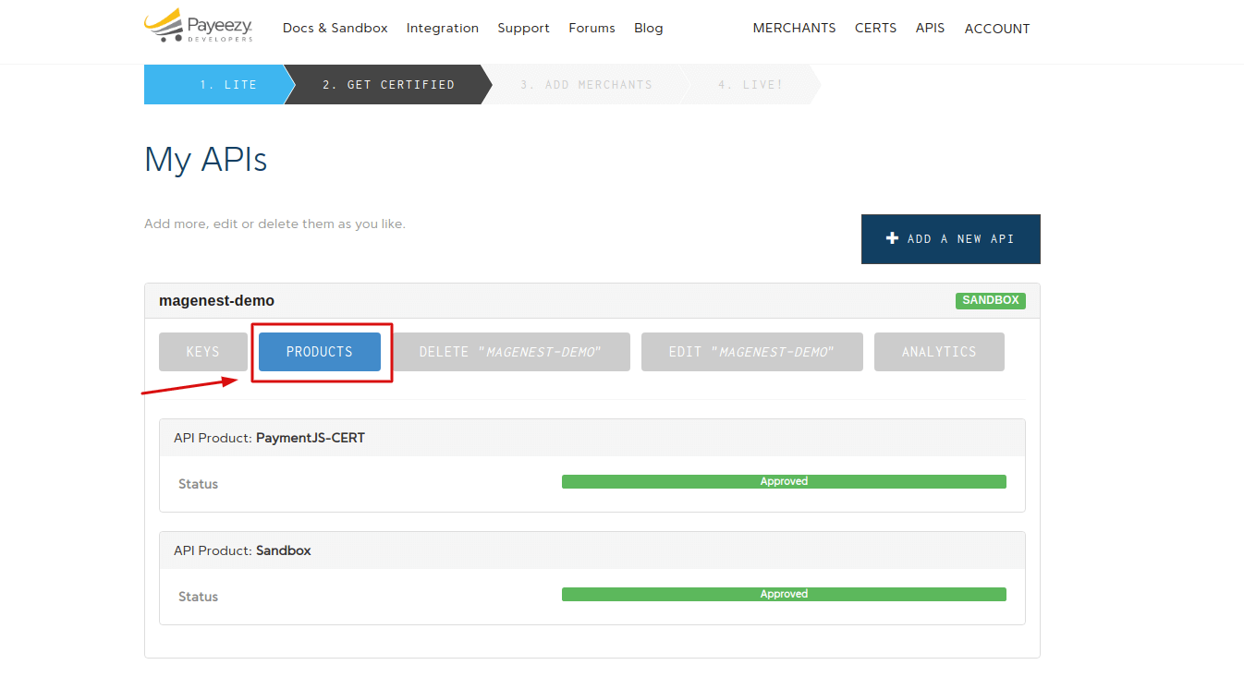Open the Integration menu
This screenshot has width=1244, height=689.
click(x=443, y=29)
